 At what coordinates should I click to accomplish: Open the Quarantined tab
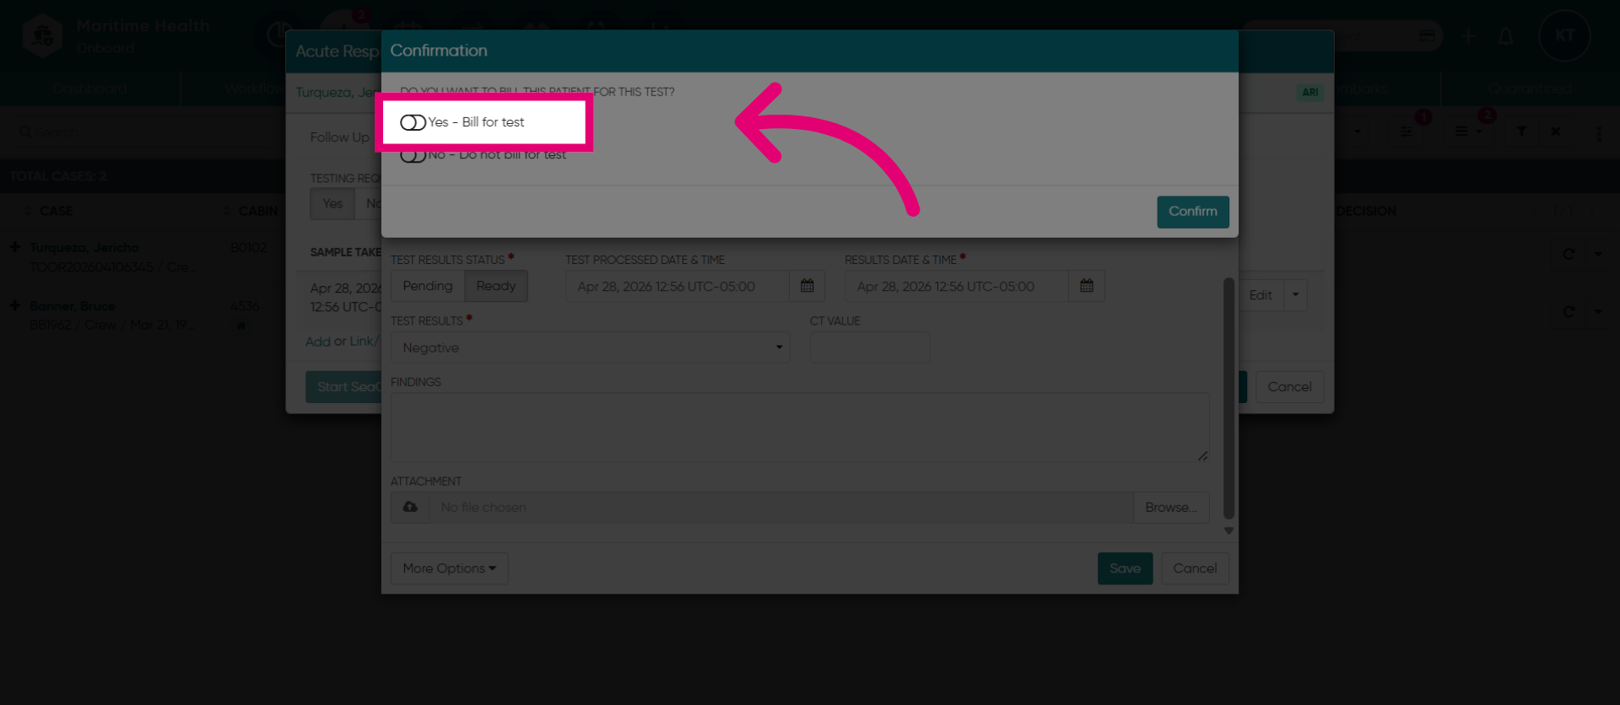[1530, 89]
